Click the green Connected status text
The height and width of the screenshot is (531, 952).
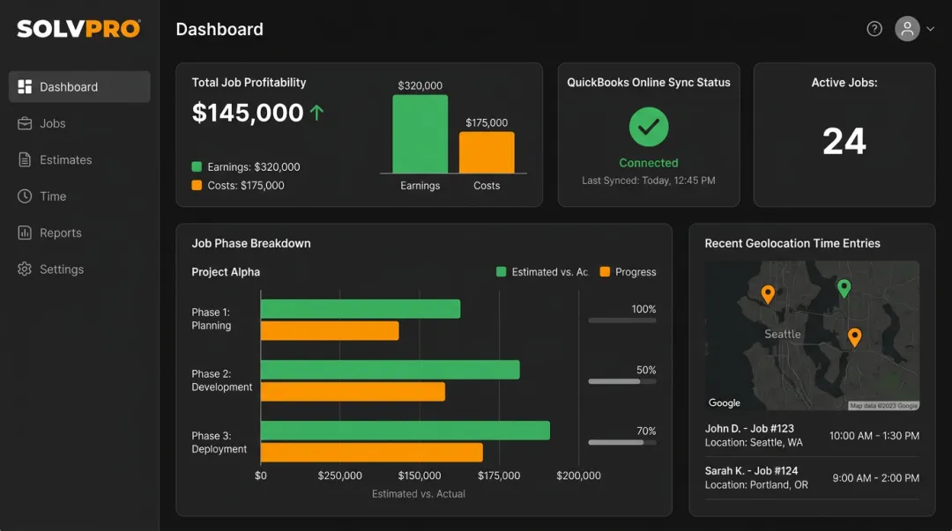tap(649, 163)
